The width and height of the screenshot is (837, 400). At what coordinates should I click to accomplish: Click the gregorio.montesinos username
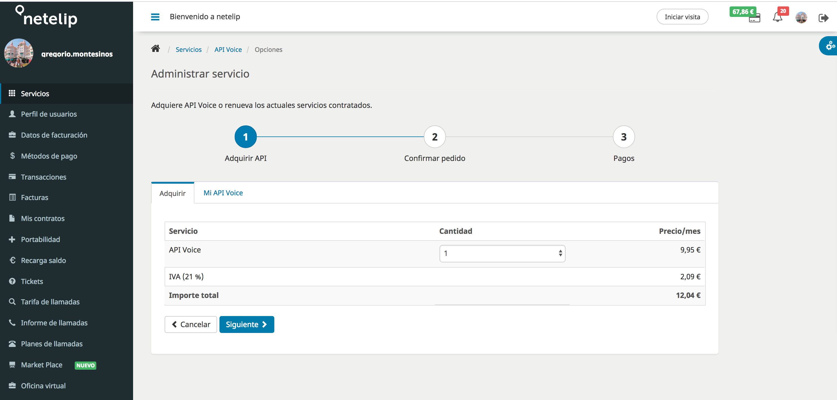[77, 54]
